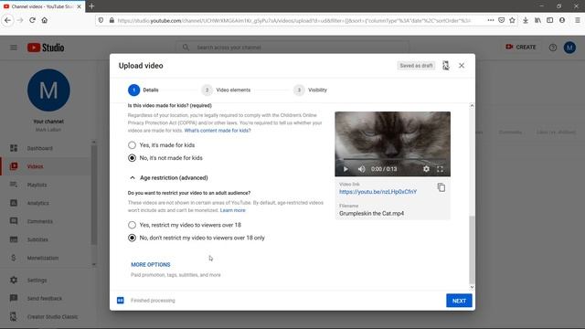Click the dialog scrollbar up arrow
585x329 pixels.
(472, 106)
